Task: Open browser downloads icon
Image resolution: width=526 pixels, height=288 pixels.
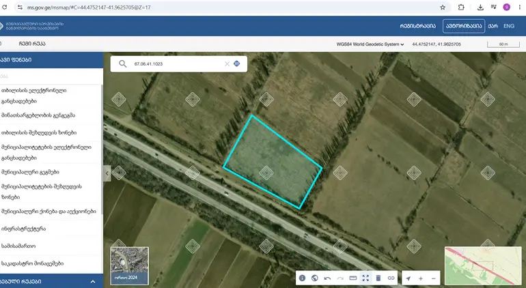Action: pyautogui.click(x=480, y=7)
